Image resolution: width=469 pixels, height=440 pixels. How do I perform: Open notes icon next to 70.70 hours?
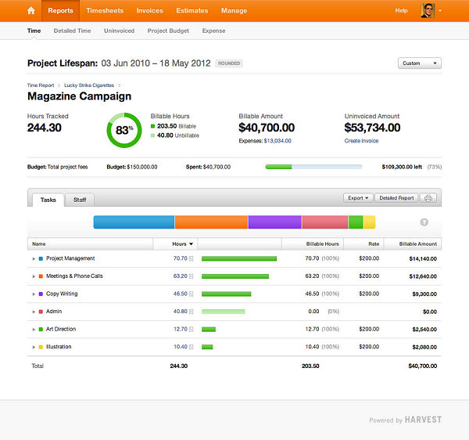click(x=192, y=258)
